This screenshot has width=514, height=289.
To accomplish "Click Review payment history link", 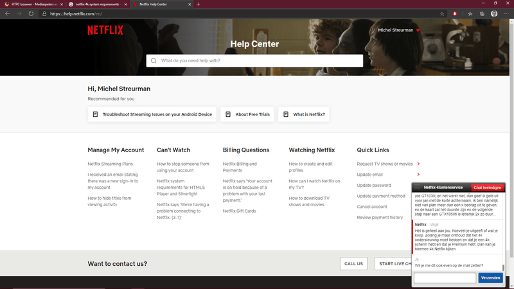I will [380, 218].
